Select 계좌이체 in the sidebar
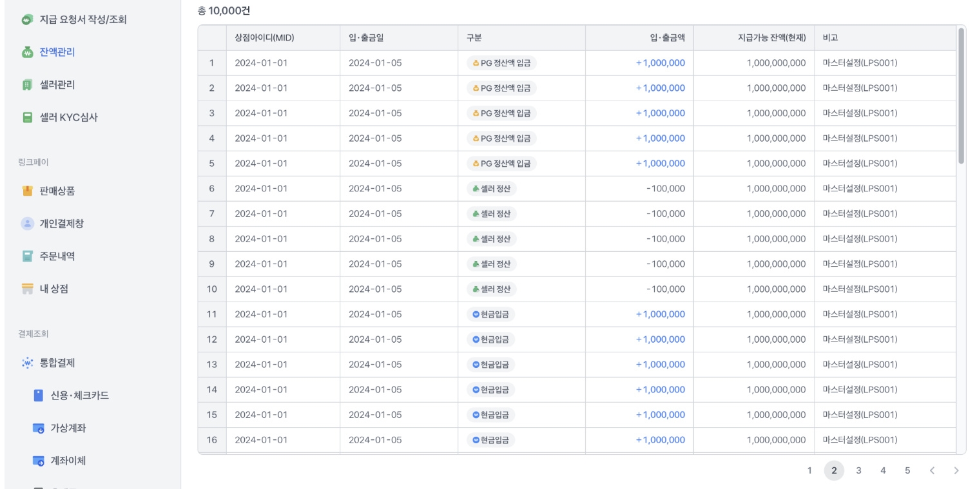The image size is (977, 489). 68,461
